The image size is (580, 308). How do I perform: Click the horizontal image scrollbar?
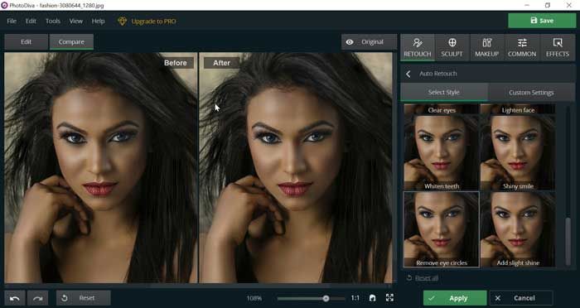coord(240,286)
